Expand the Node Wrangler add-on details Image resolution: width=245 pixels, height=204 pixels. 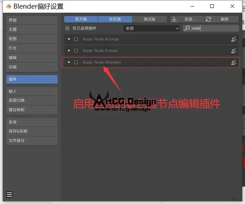click(69, 62)
